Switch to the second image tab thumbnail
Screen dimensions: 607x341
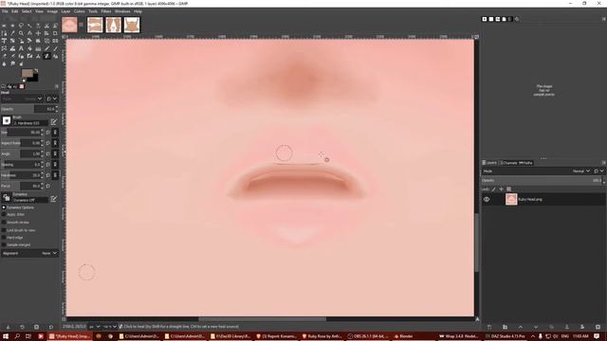tap(95, 25)
